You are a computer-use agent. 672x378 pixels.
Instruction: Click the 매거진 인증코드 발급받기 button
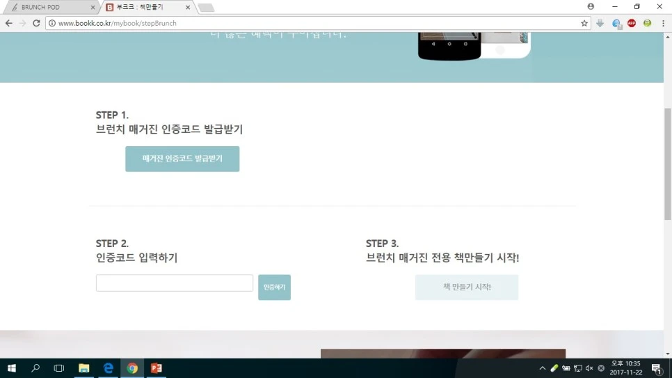click(182, 159)
